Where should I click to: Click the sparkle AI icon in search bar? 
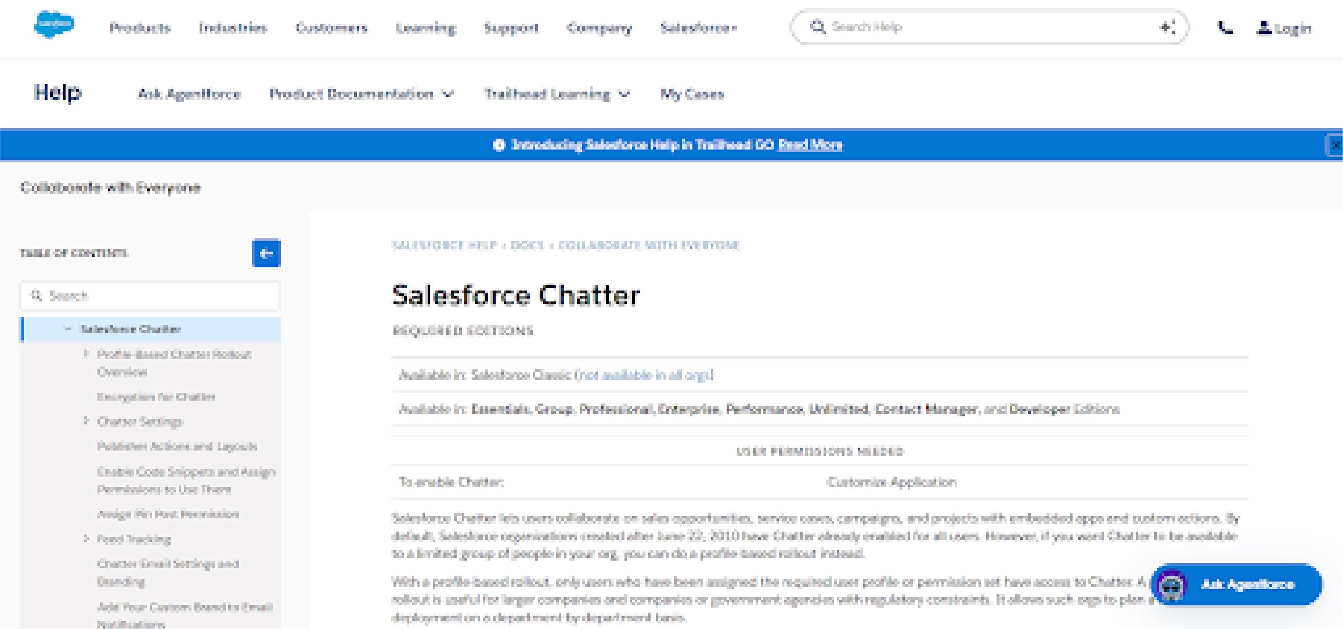click(x=1167, y=27)
